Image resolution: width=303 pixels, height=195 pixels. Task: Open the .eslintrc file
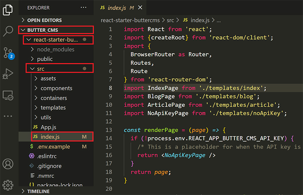[x=56, y=156]
